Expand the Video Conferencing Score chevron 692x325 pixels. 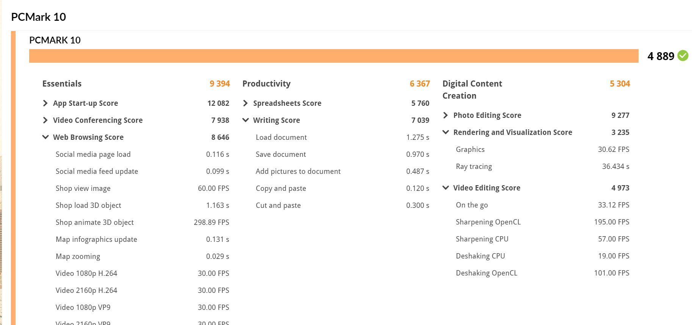(x=45, y=120)
